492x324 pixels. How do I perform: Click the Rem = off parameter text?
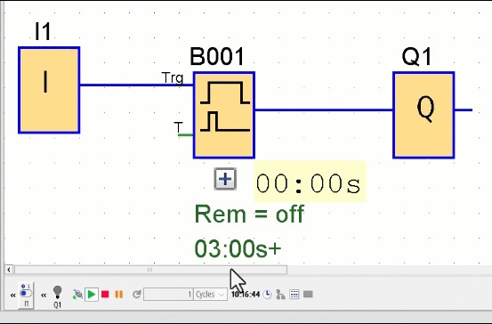(249, 215)
